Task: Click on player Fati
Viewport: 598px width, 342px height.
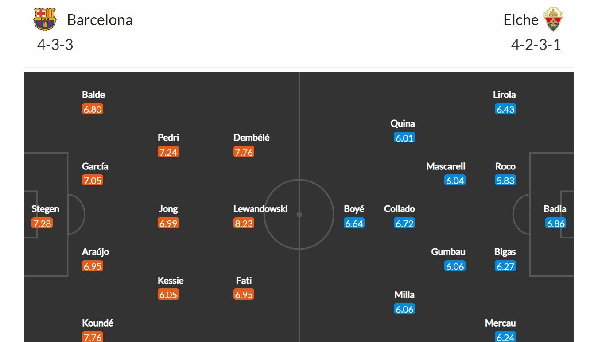Action: click(x=244, y=281)
